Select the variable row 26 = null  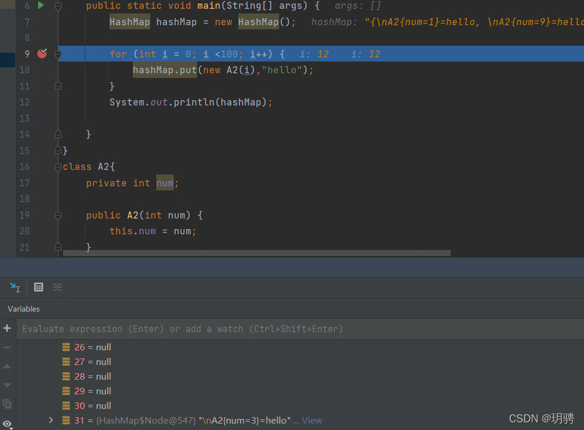pyautogui.click(x=300, y=347)
